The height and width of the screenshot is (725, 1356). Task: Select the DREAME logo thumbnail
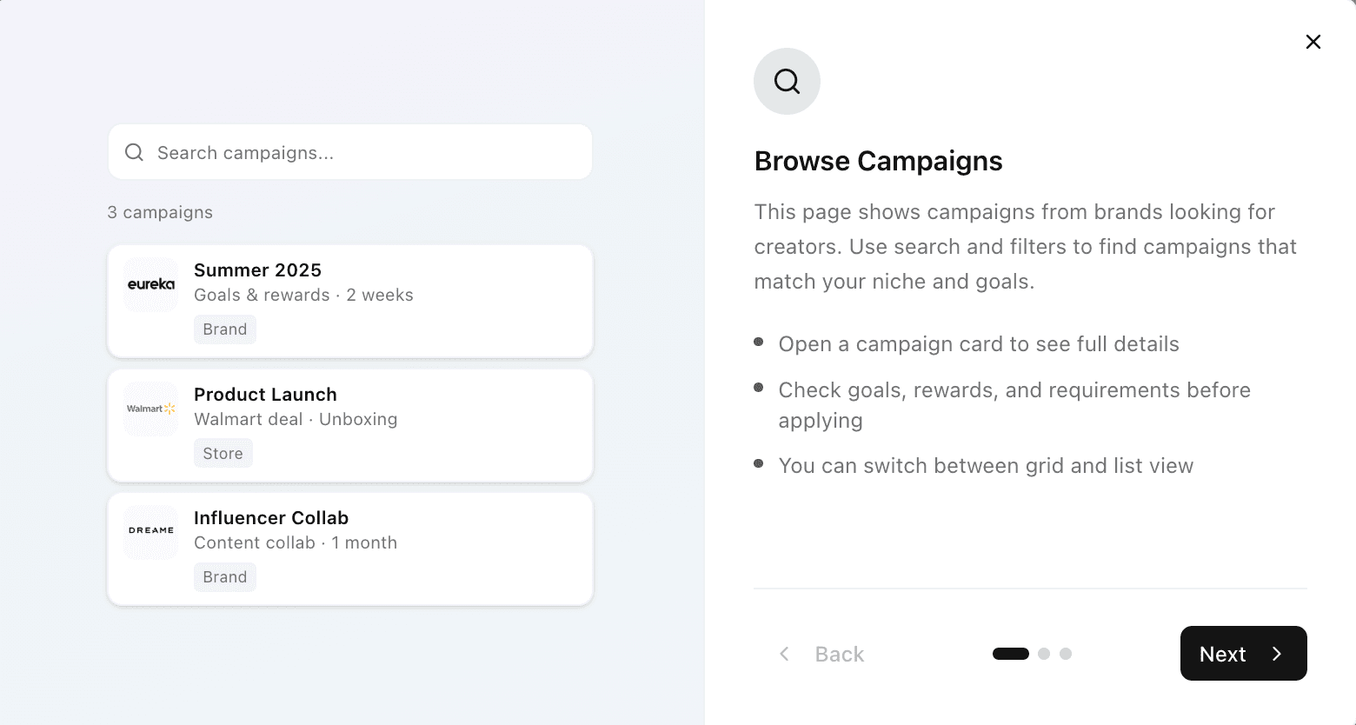(150, 531)
